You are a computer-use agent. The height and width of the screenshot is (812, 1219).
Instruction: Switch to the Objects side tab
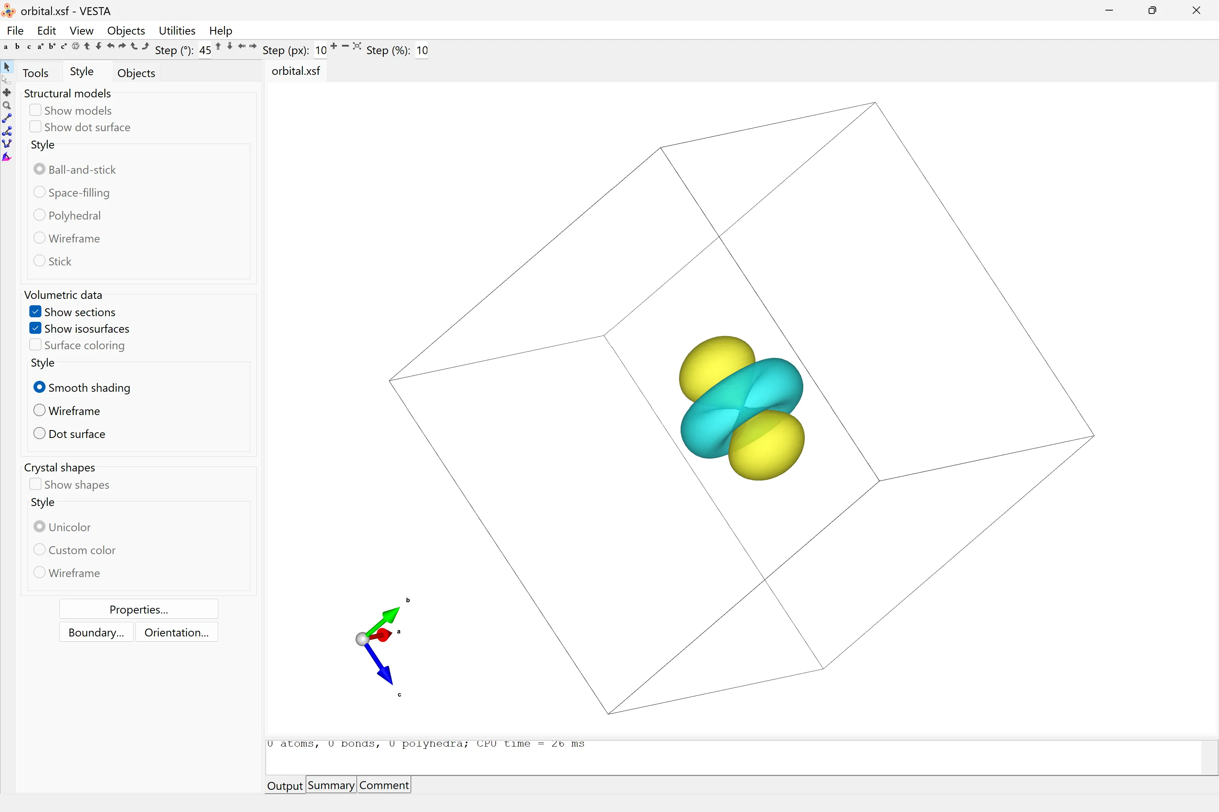[136, 73]
